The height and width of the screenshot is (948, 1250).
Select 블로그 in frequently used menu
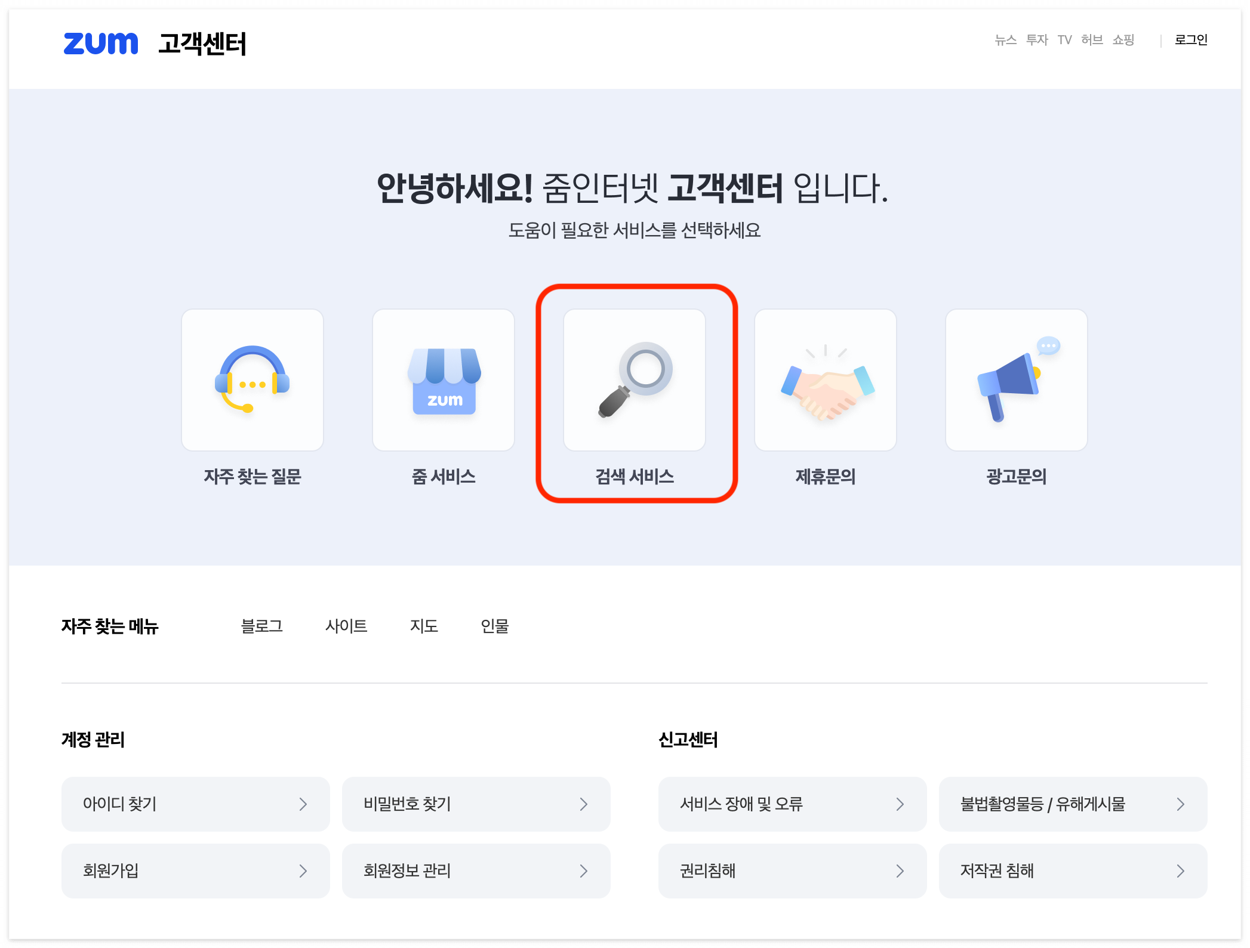261,626
